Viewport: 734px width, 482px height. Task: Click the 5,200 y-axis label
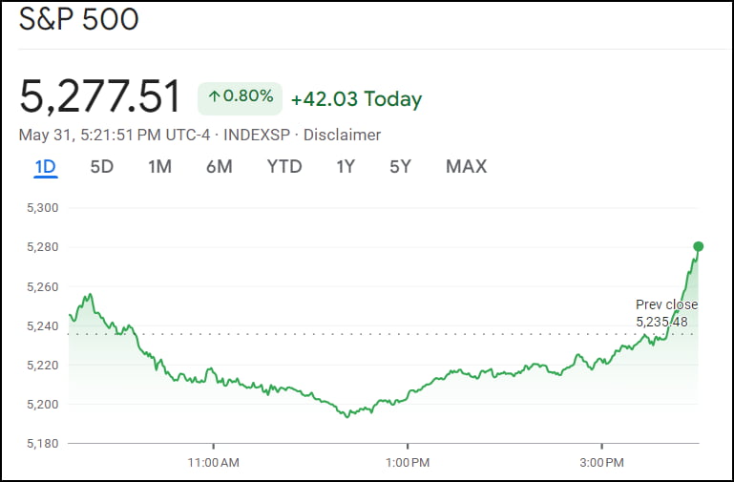pos(43,405)
